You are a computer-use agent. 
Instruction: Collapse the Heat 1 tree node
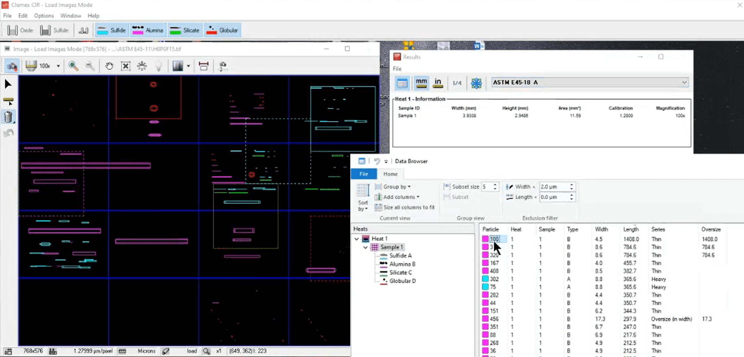point(356,238)
